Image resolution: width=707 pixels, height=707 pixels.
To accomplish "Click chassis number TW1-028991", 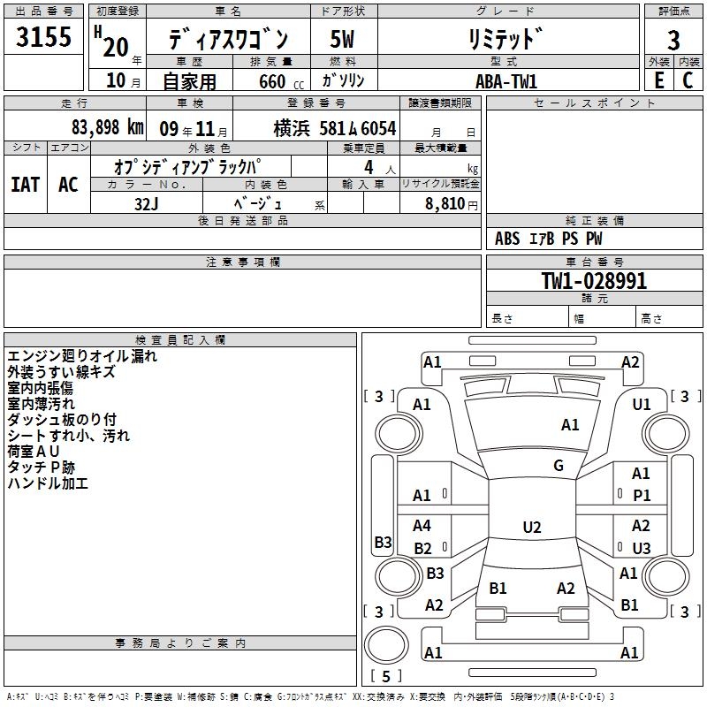I will [x=594, y=282].
